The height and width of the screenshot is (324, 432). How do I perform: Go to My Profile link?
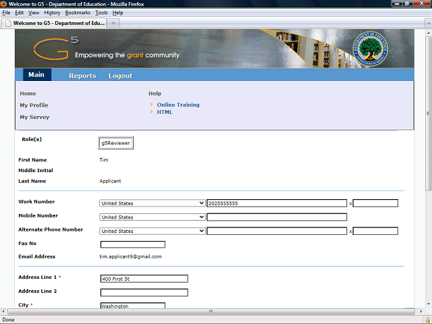34,105
